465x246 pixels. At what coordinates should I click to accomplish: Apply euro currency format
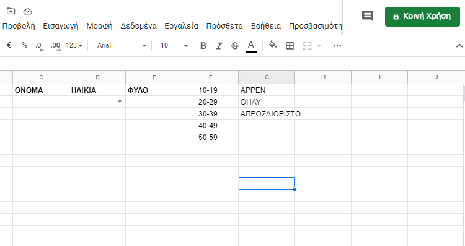(x=9, y=45)
